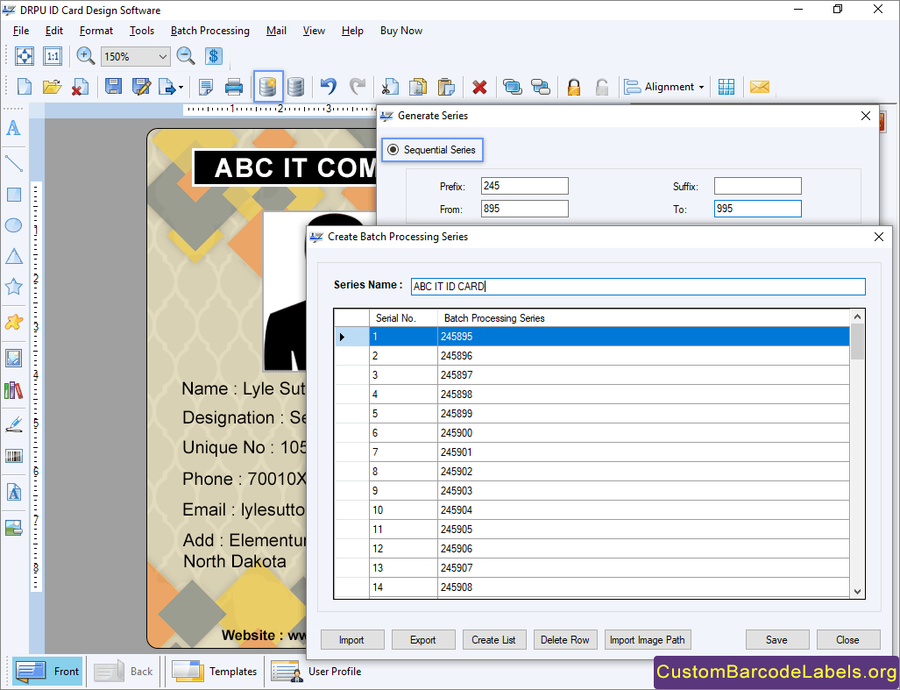Select the image library books icon

coord(14,390)
